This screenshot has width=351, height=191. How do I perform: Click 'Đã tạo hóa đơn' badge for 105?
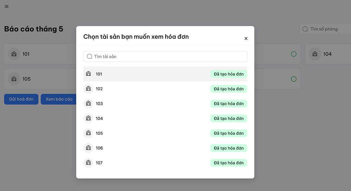coord(229,133)
